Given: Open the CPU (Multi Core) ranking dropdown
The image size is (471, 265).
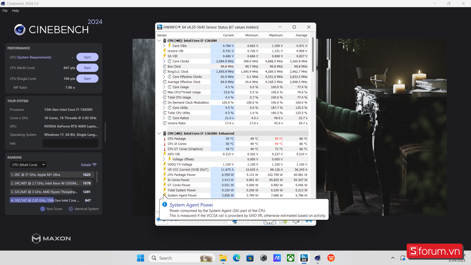Looking at the screenshot, I should 28,165.
